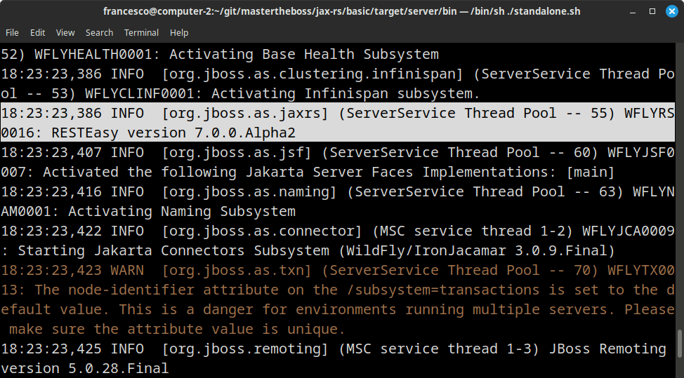Image resolution: width=684 pixels, height=378 pixels.
Task: Click the vertical scrollbar thumb
Action: pos(679,344)
